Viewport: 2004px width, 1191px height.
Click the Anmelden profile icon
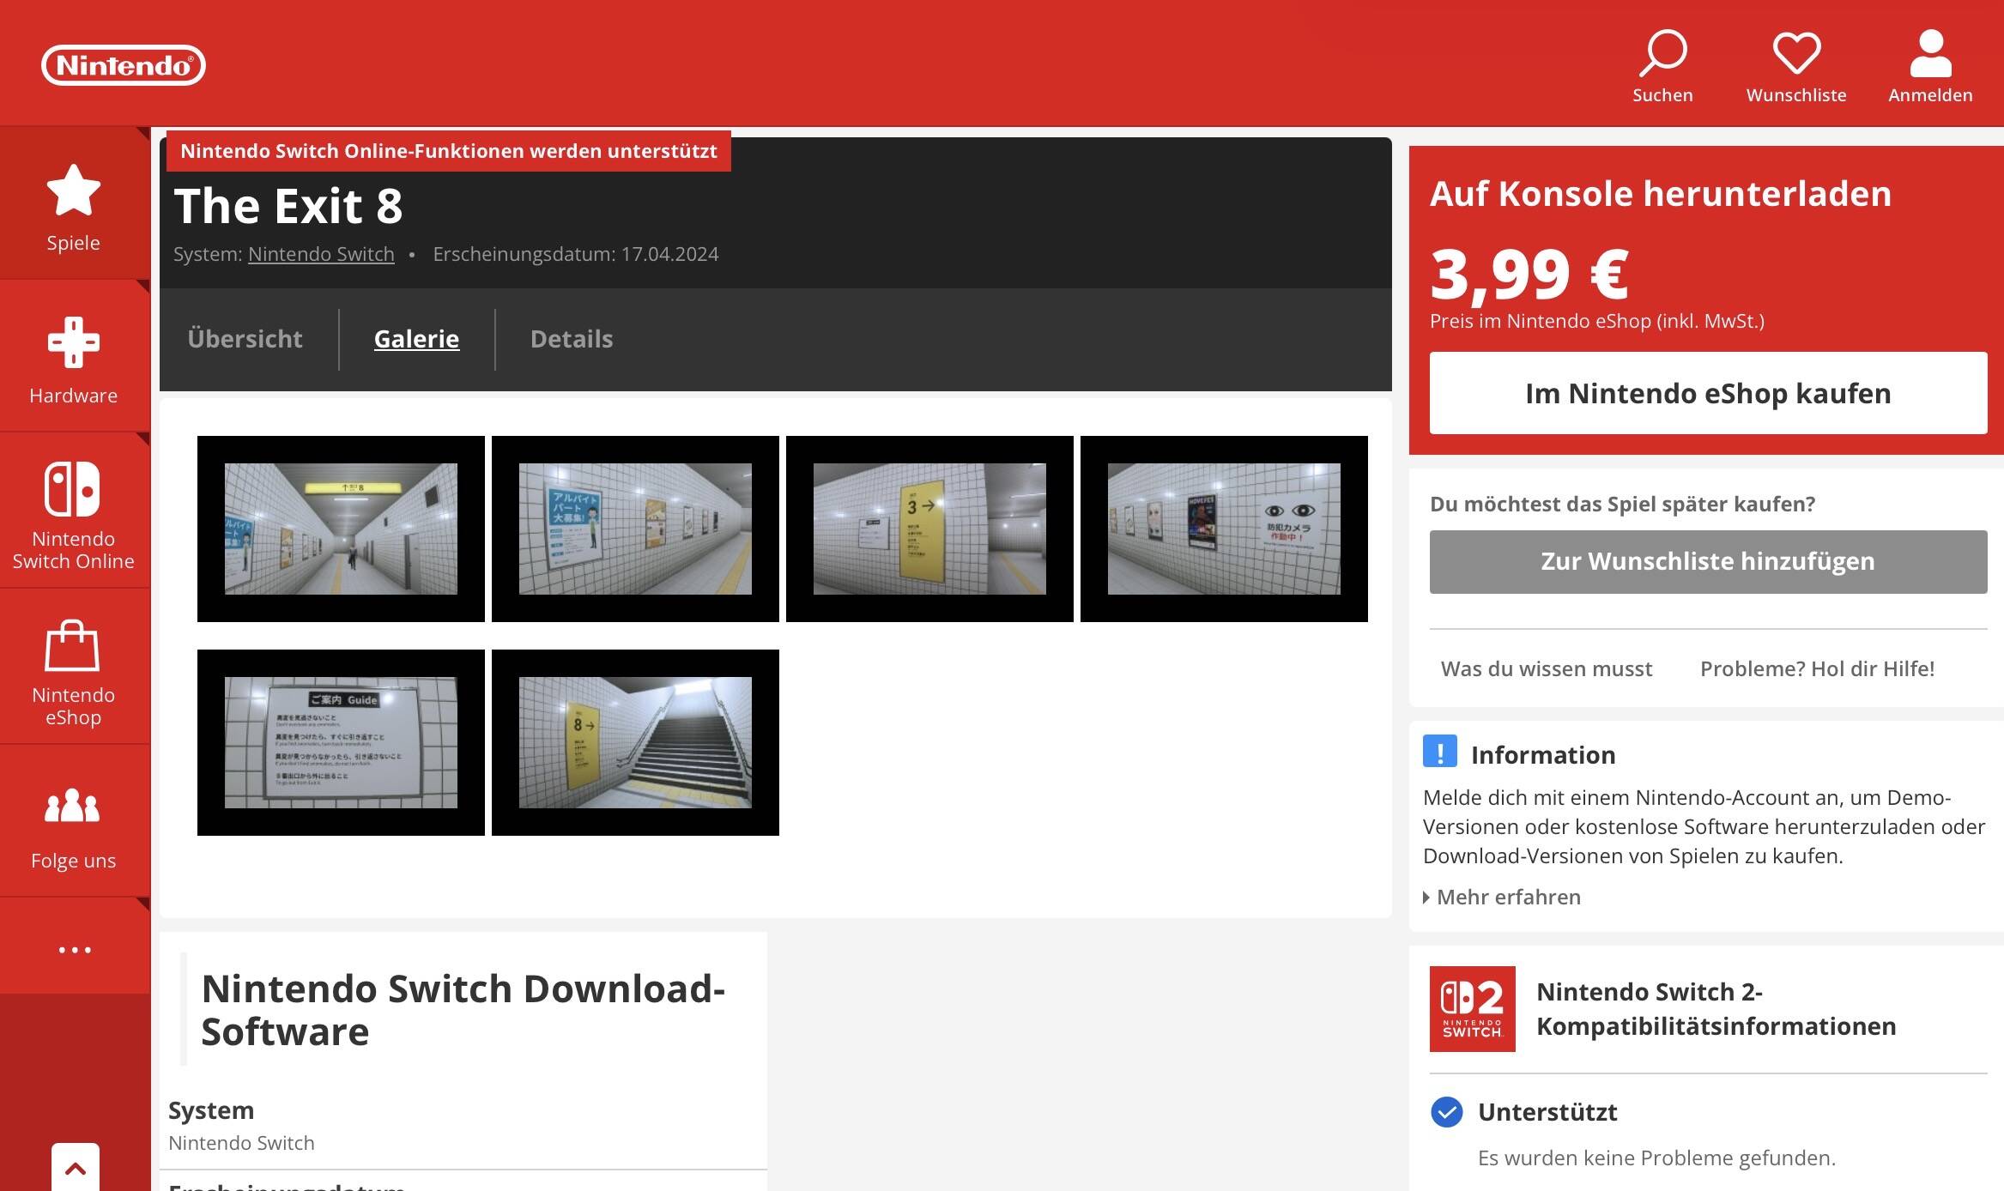click(1930, 54)
